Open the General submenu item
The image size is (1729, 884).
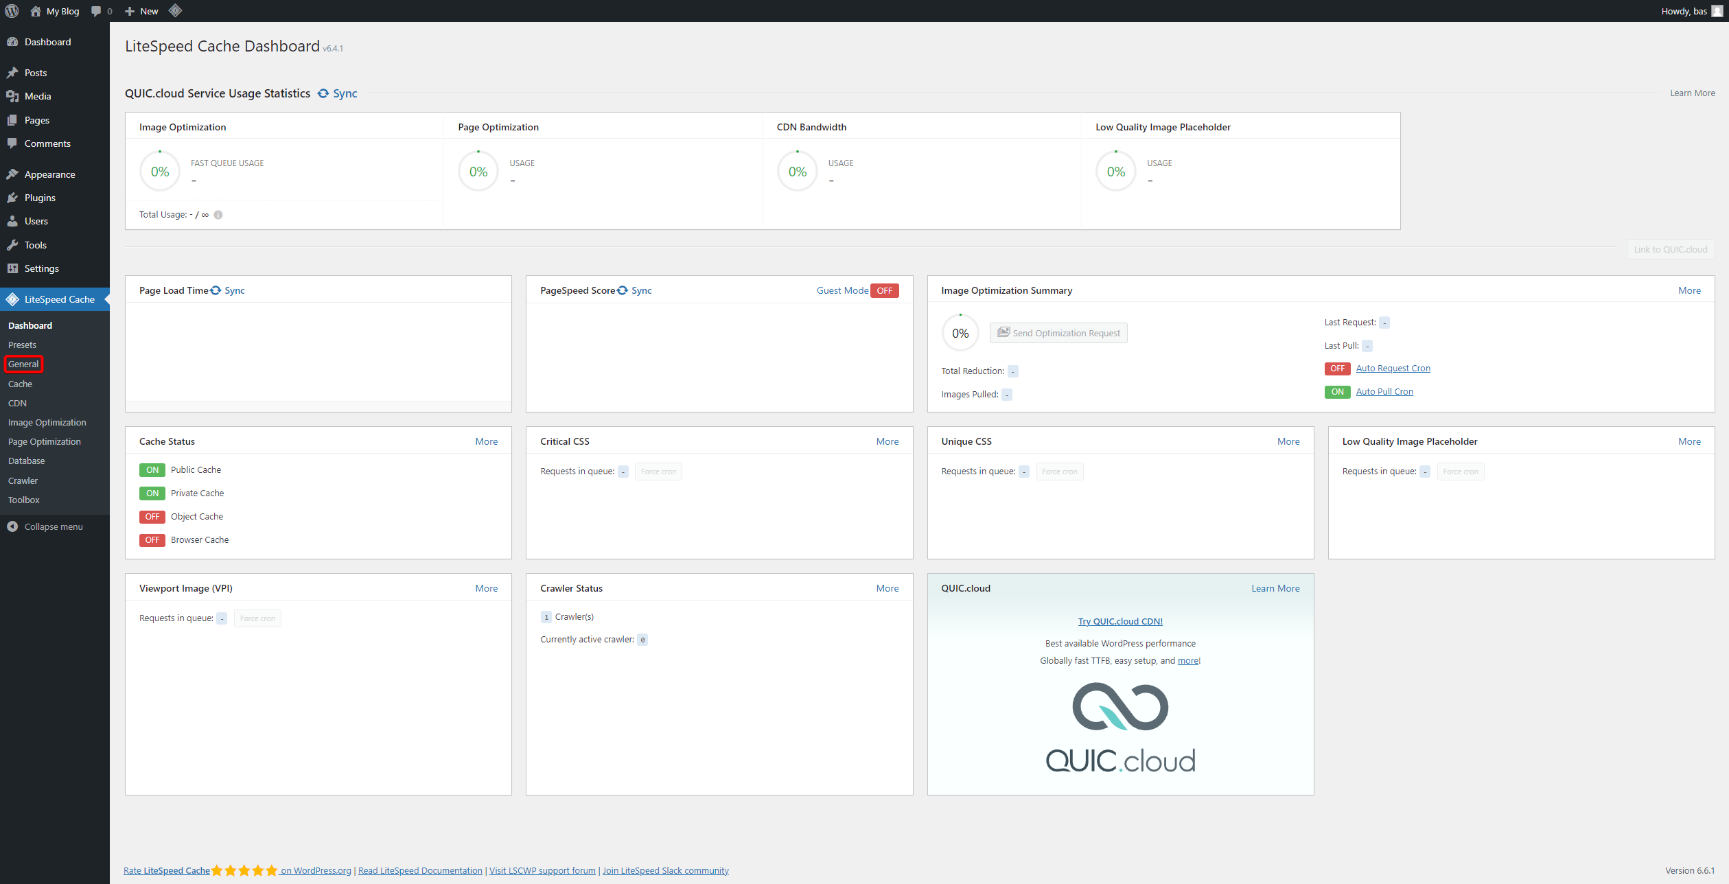[x=23, y=364]
